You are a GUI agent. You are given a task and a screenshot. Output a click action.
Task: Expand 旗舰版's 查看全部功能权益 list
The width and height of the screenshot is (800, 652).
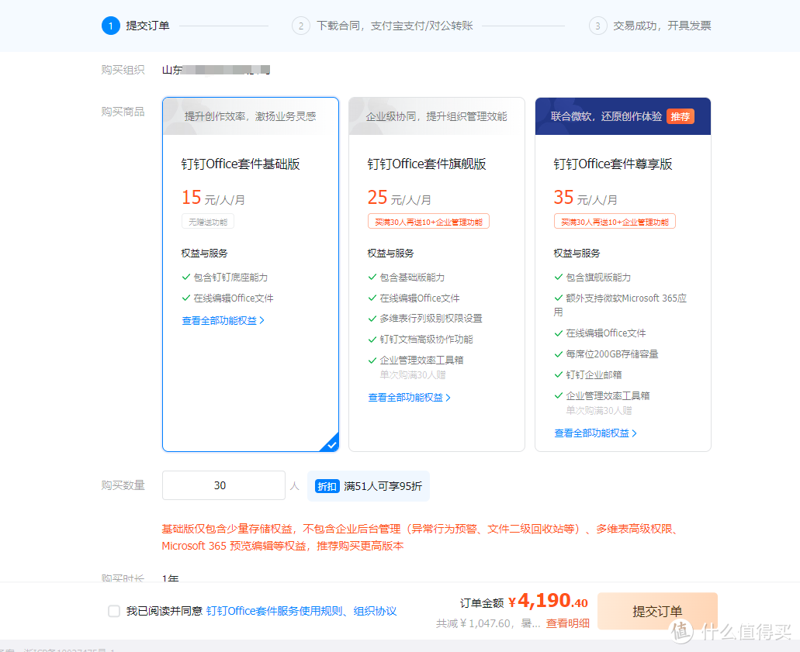[x=409, y=398]
